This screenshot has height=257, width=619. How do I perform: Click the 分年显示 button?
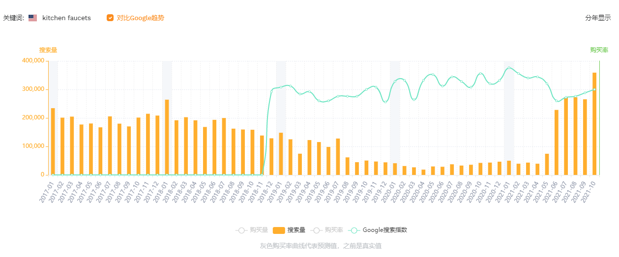pyautogui.click(x=598, y=18)
